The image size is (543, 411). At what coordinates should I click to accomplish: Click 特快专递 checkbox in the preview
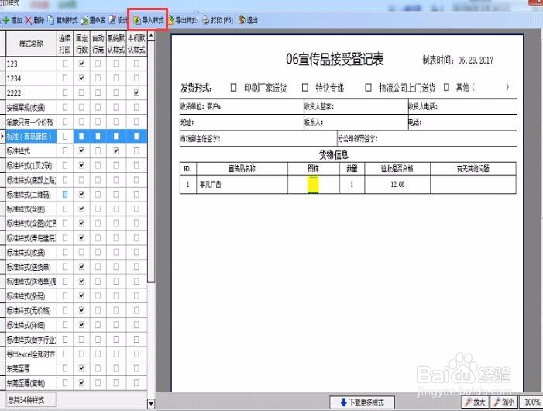pos(304,88)
